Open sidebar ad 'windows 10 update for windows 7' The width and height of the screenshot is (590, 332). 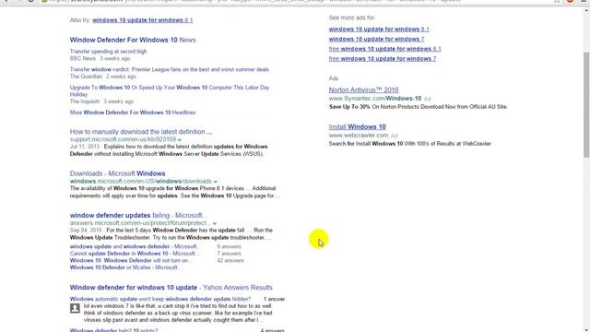pyautogui.click(x=377, y=39)
